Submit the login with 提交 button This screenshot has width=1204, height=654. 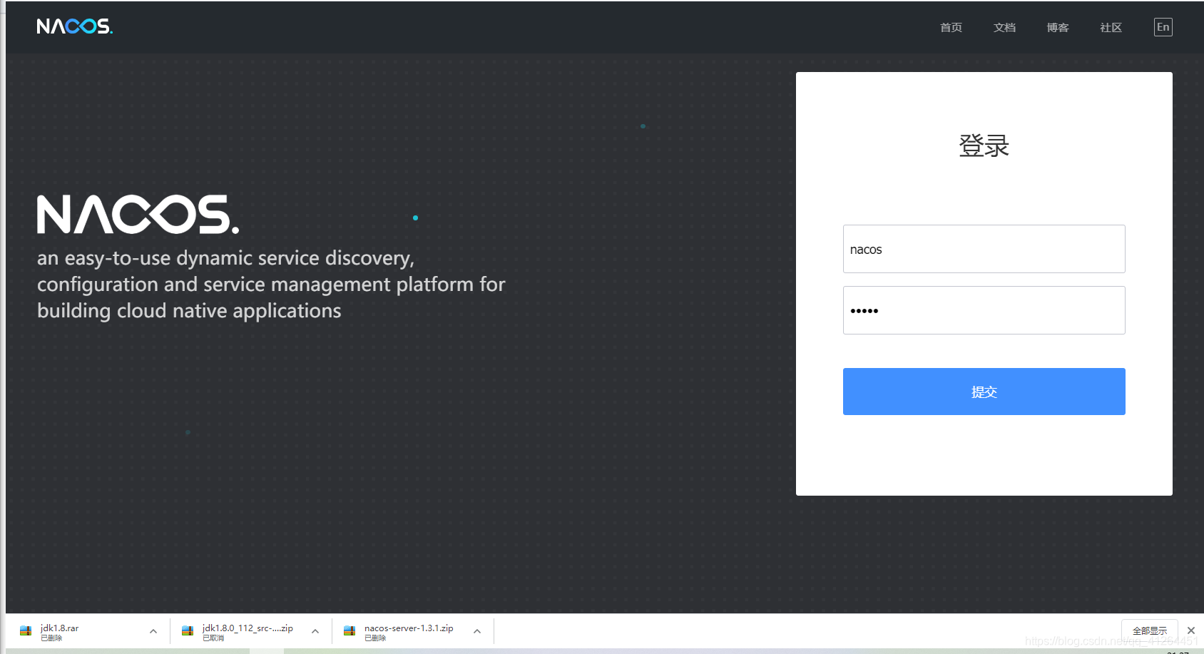pos(984,392)
